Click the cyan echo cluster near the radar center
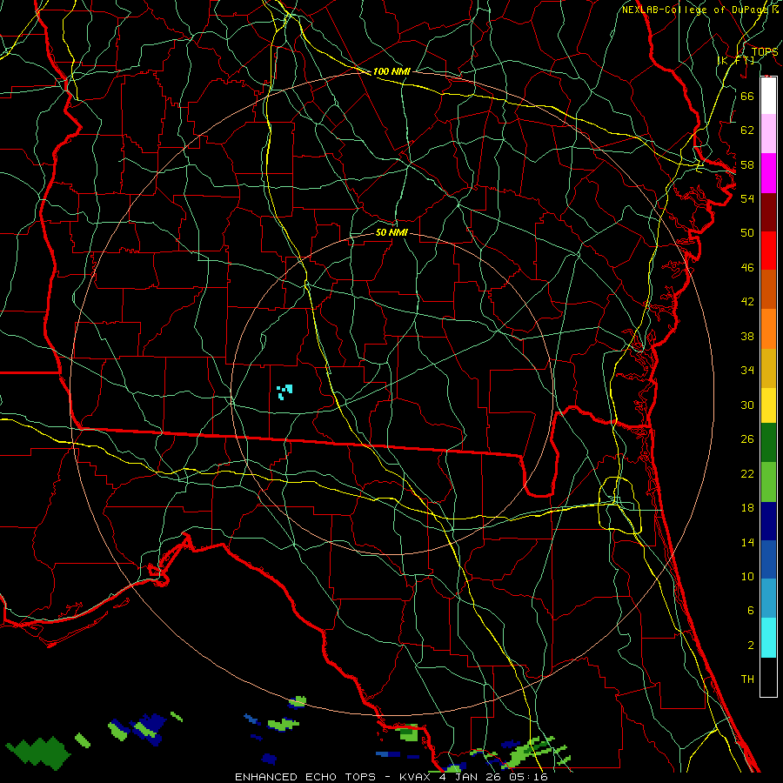This screenshot has height=783, width=783. [x=284, y=392]
